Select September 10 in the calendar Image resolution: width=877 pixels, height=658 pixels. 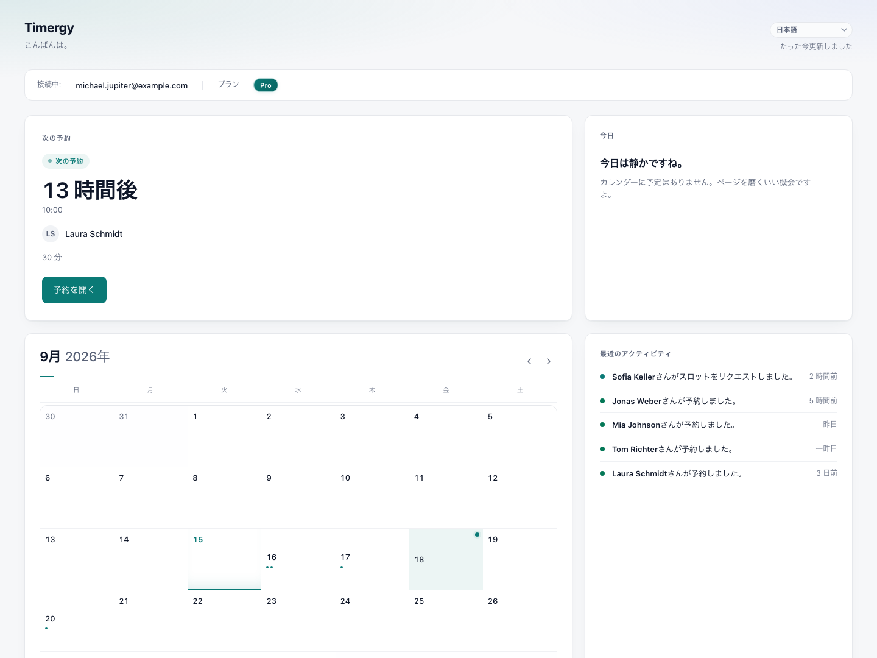[372, 498]
